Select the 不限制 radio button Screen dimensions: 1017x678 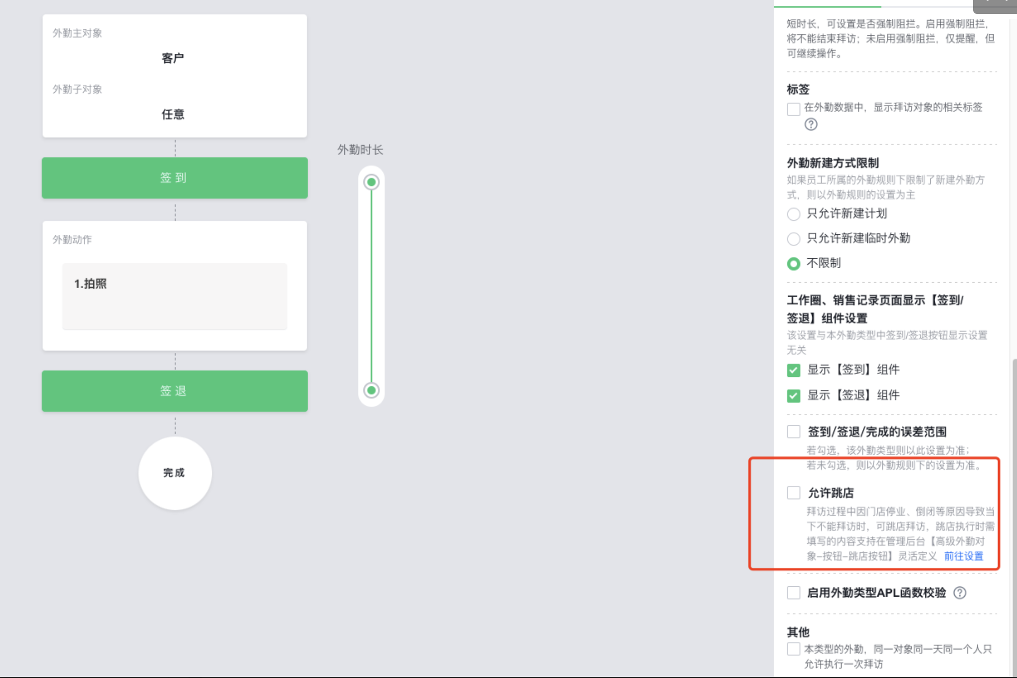794,264
